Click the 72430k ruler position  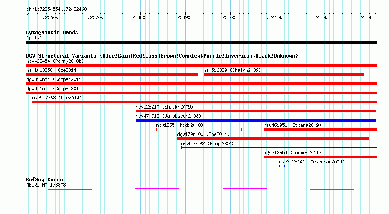click(365, 17)
